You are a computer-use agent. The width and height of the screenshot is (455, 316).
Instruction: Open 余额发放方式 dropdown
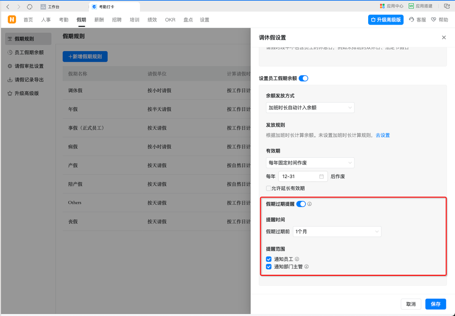310,108
